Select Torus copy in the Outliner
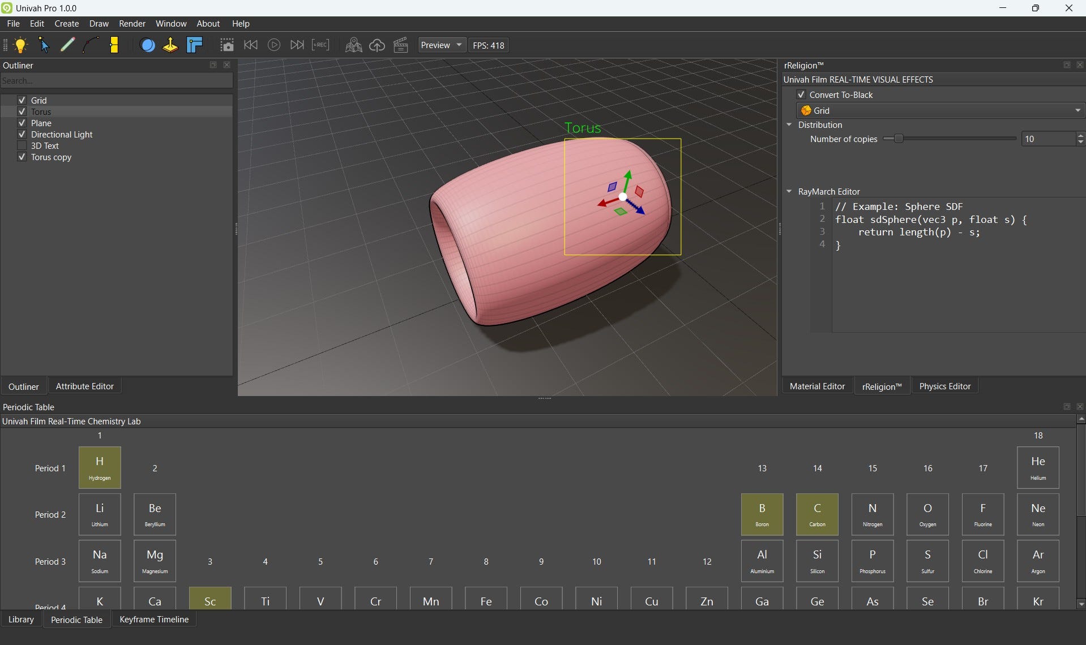 51,157
